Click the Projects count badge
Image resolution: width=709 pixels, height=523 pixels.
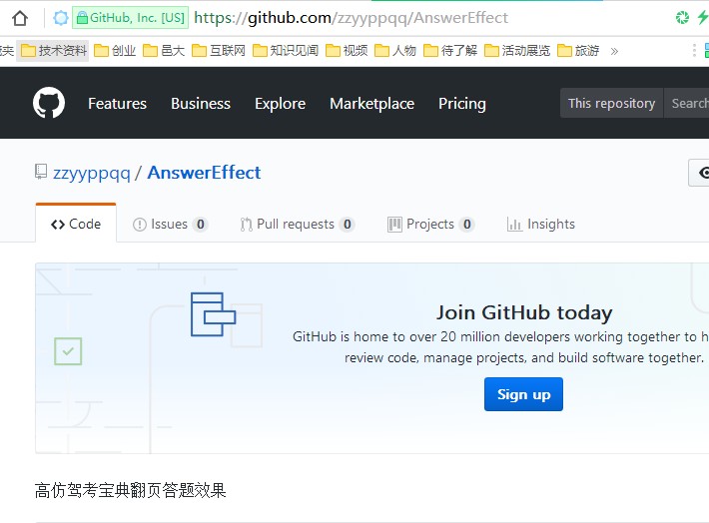click(x=466, y=225)
